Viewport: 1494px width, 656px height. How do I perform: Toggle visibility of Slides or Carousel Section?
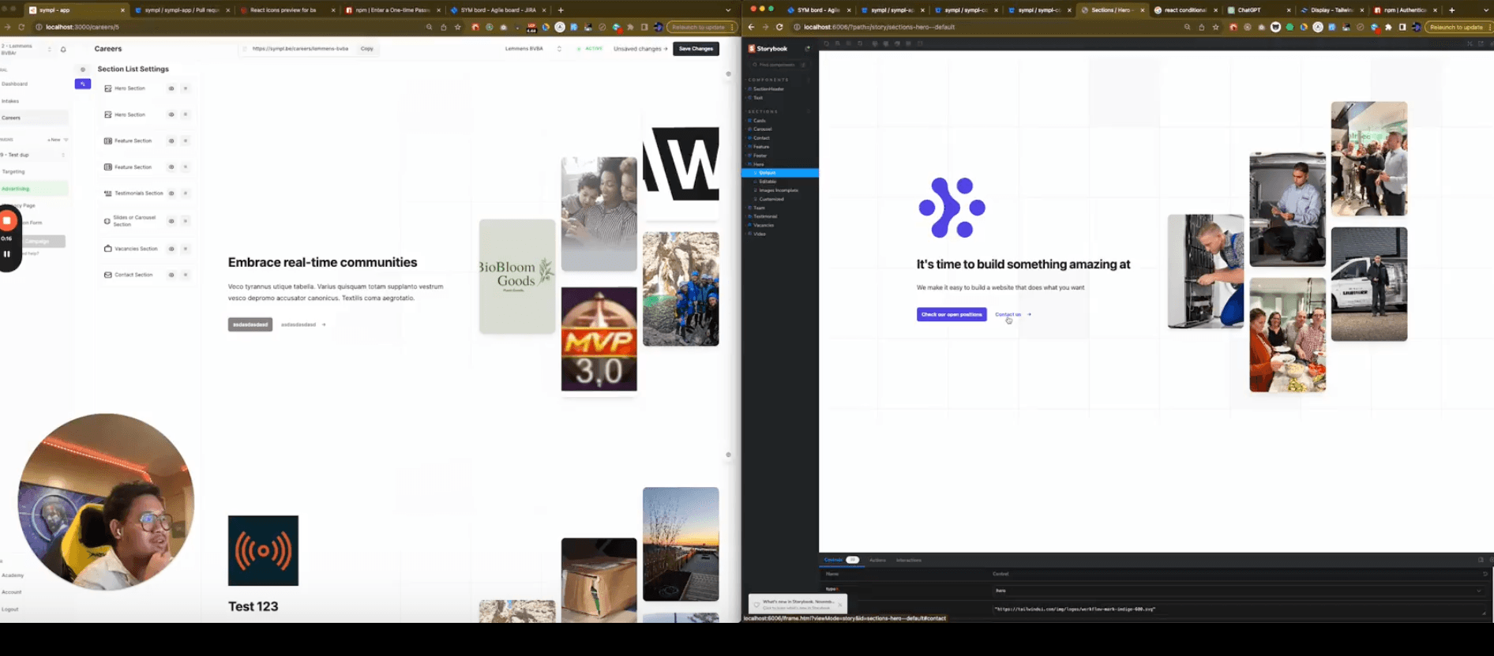[x=171, y=221]
